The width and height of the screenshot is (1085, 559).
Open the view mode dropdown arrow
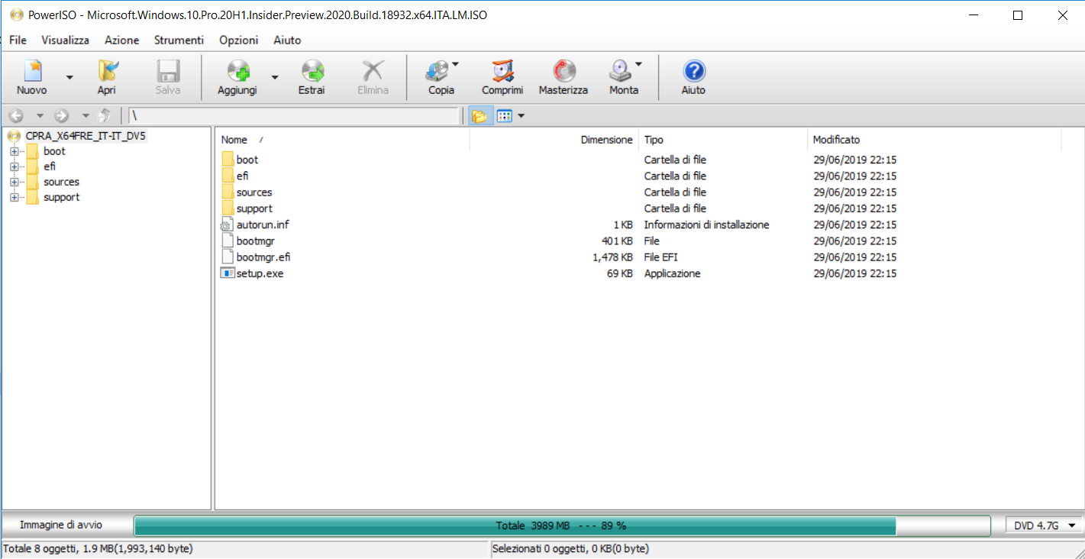(522, 116)
